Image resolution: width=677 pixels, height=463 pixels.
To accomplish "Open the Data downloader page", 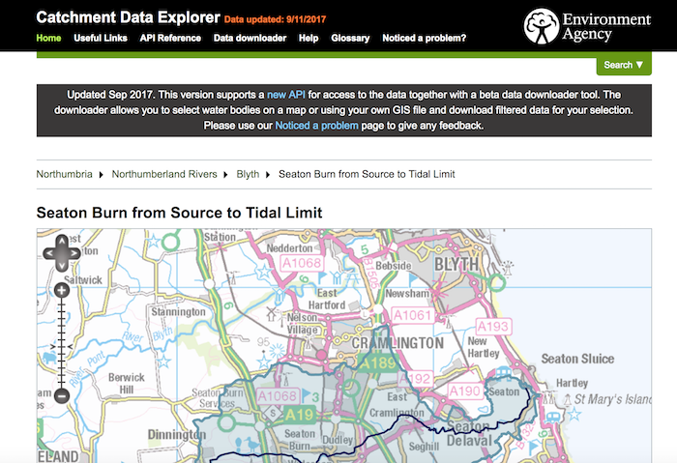I will [x=250, y=39].
